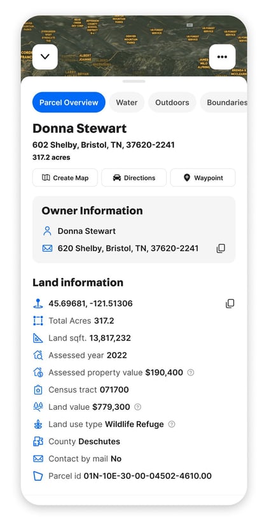Screen dimensions: 269x523
Task: Switch to the Water tab
Action: pos(127,102)
